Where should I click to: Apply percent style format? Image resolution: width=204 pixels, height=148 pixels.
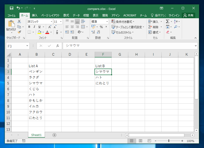[101, 27]
